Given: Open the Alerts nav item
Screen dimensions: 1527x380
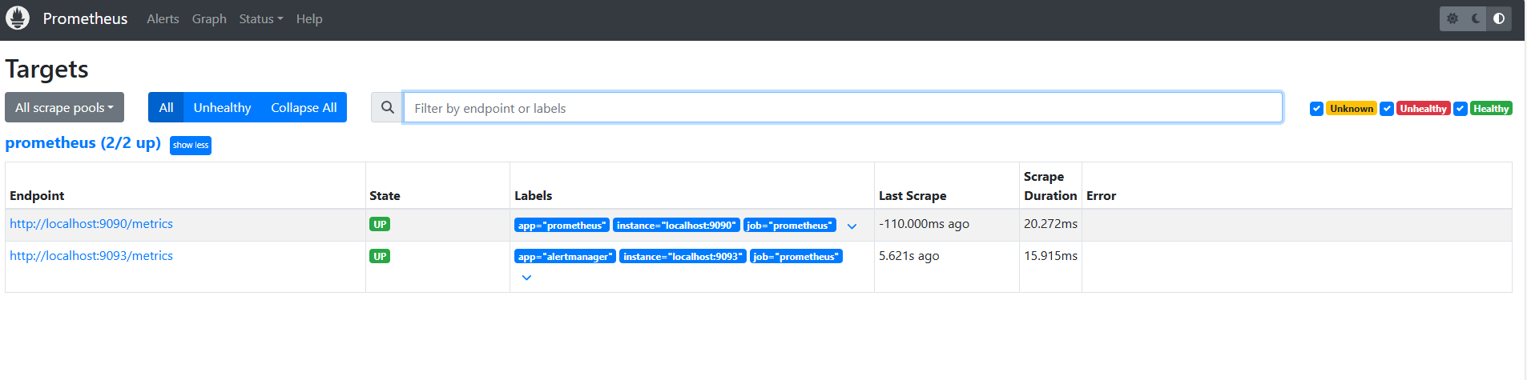Looking at the screenshot, I should (x=163, y=18).
